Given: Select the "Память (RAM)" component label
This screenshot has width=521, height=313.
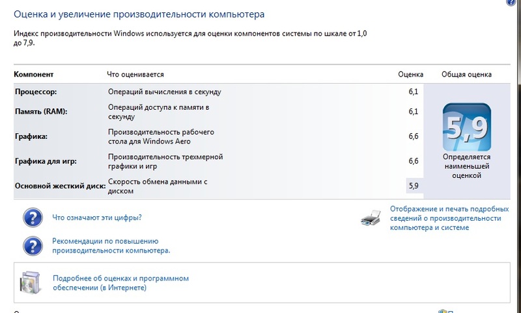Looking at the screenshot, I should [x=41, y=112].
